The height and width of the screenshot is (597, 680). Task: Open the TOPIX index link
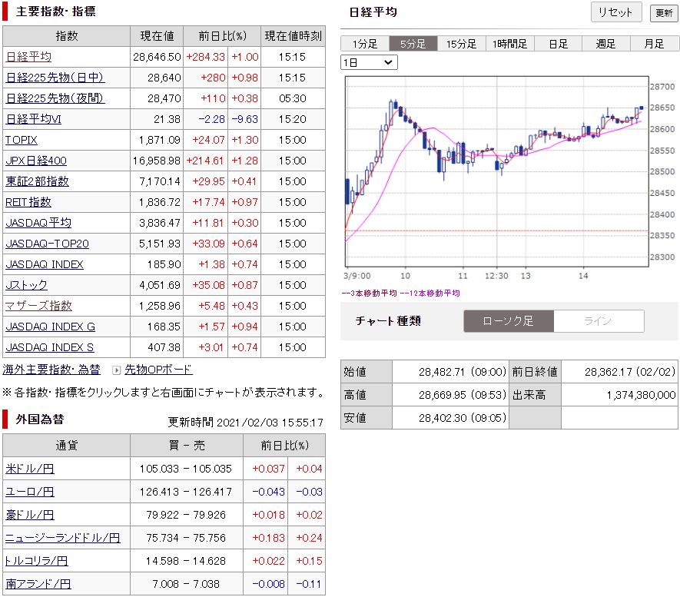22,140
